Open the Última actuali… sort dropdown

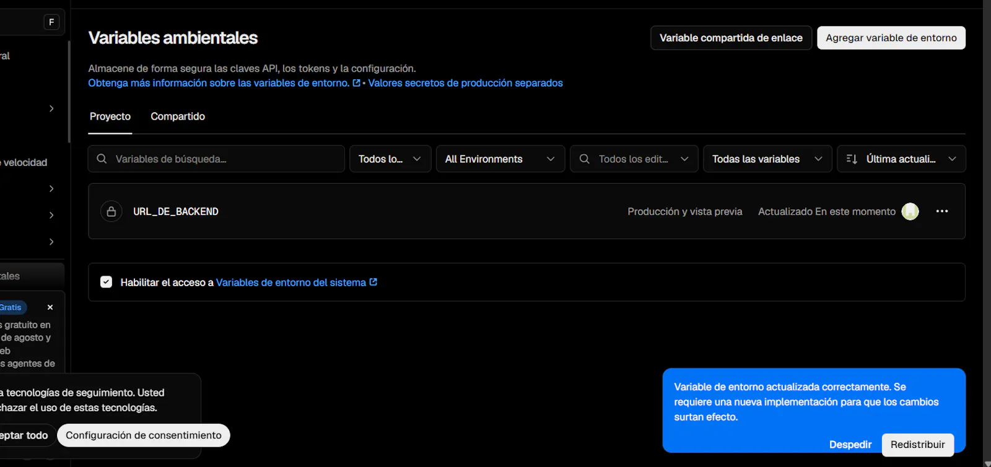(x=901, y=159)
